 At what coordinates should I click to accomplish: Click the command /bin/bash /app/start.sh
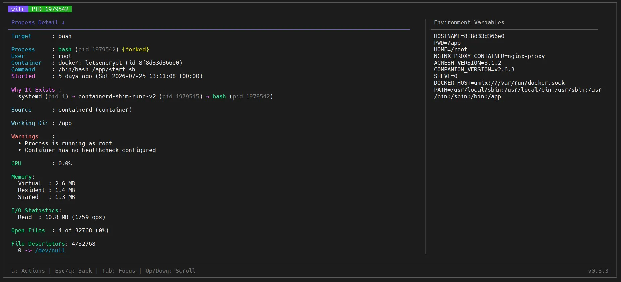click(x=97, y=69)
